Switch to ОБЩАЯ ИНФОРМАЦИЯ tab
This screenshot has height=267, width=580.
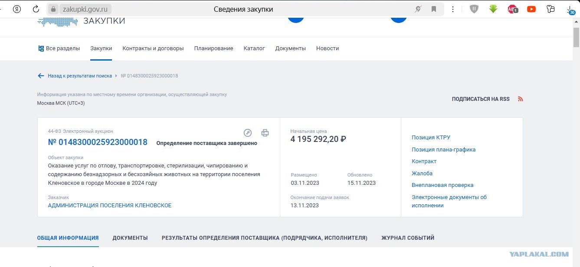pyautogui.click(x=68, y=238)
